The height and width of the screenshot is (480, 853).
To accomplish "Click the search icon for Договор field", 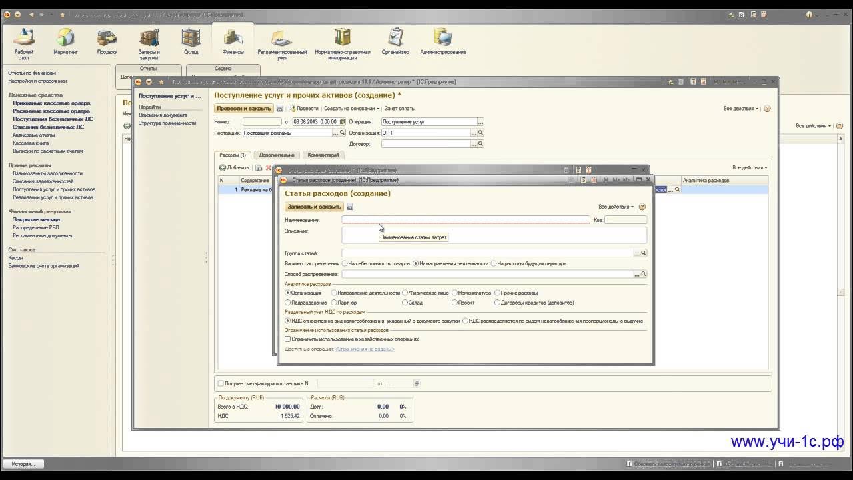I will tap(480, 143).
